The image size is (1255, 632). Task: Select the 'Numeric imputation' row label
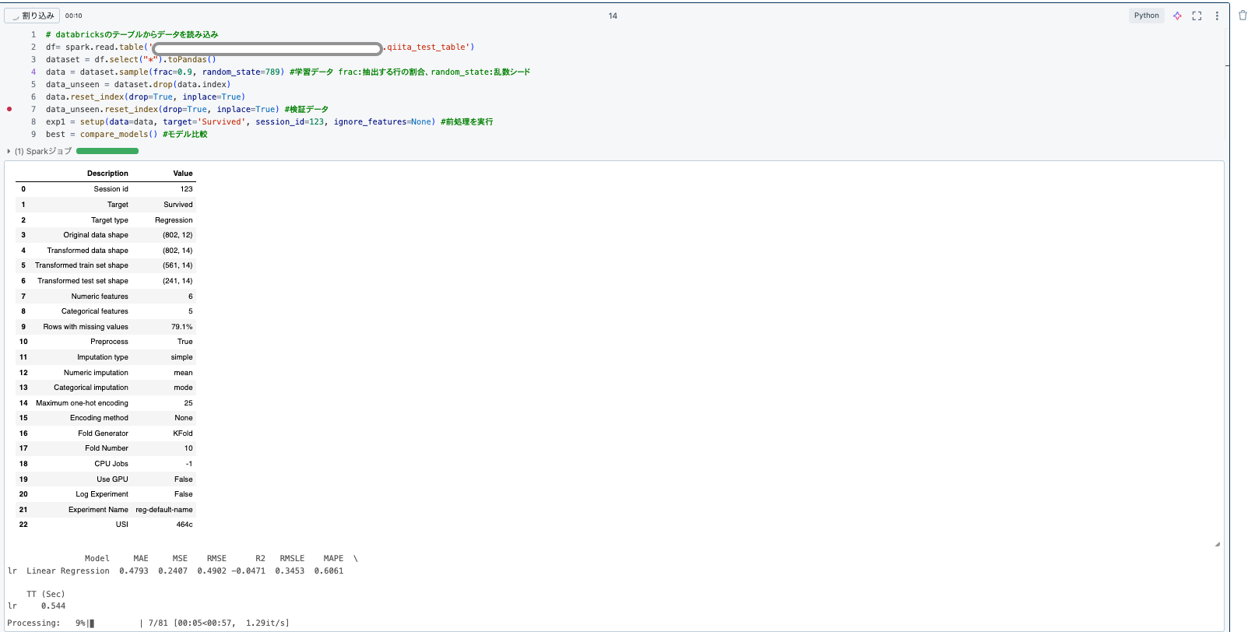point(96,373)
